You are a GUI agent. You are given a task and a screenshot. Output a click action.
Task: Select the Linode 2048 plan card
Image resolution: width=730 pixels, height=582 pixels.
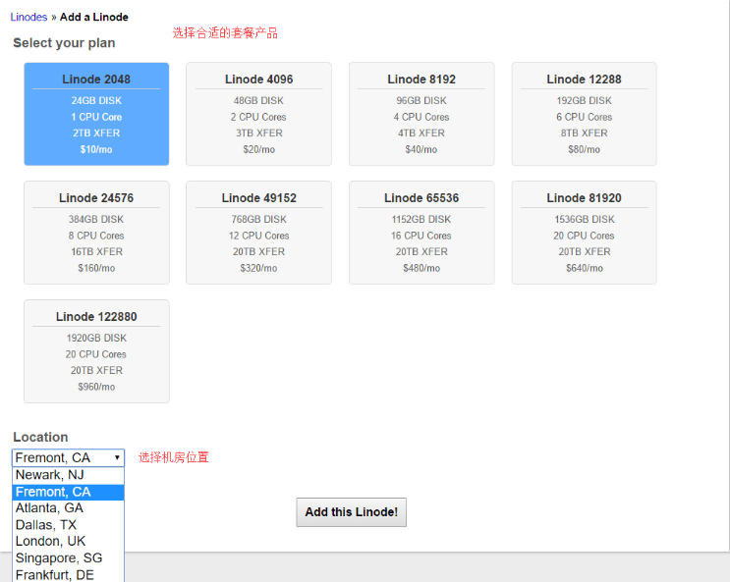point(96,113)
